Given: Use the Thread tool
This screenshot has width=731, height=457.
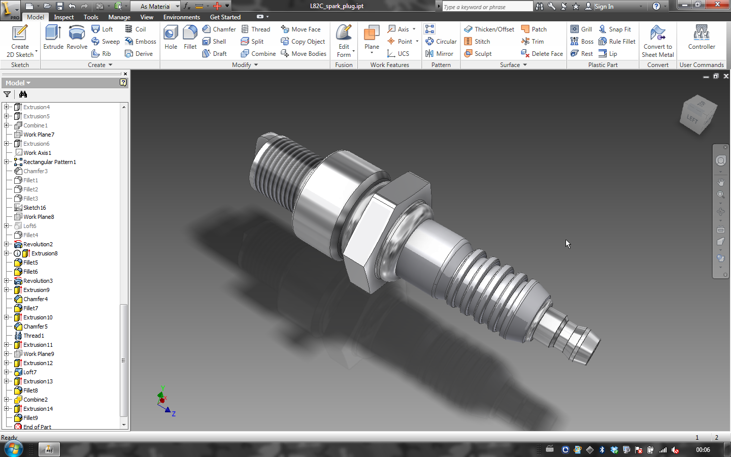Looking at the screenshot, I should click(256, 29).
